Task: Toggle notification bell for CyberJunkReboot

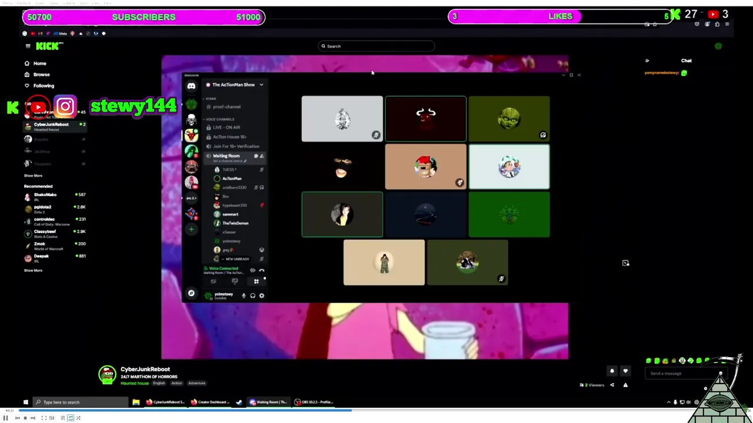Action: click(612, 371)
